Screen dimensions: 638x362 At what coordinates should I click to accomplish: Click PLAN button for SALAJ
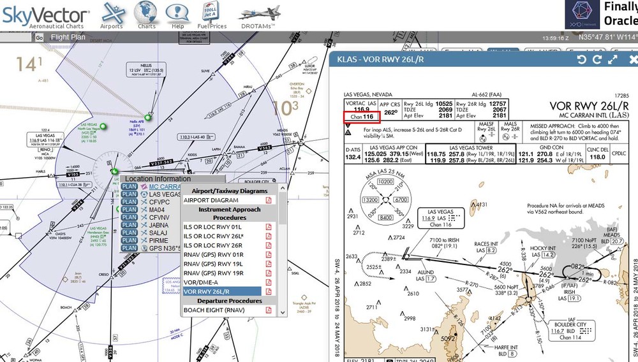[x=130, y=233]
